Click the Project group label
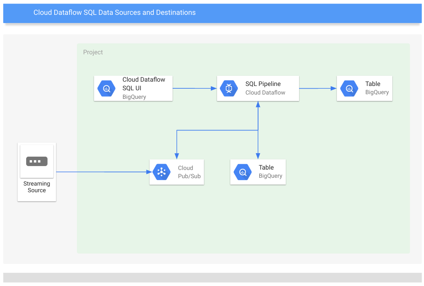 tap(93, 52)
